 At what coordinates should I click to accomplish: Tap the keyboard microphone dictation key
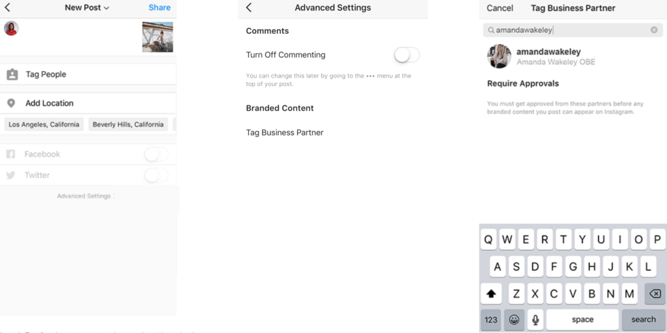click(535, 319)
